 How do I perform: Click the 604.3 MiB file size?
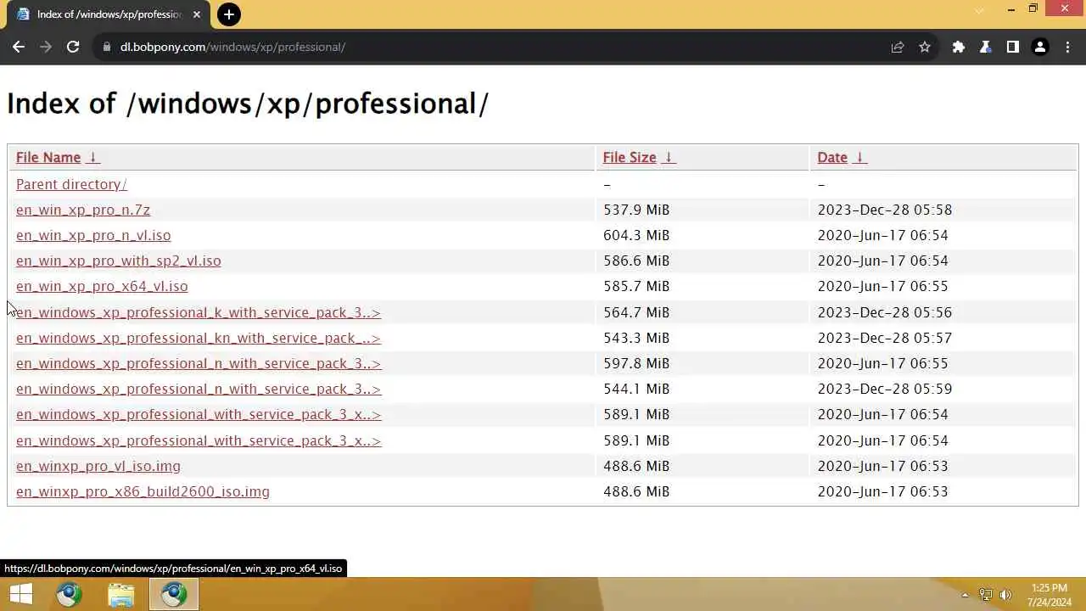tap(636, 235)
